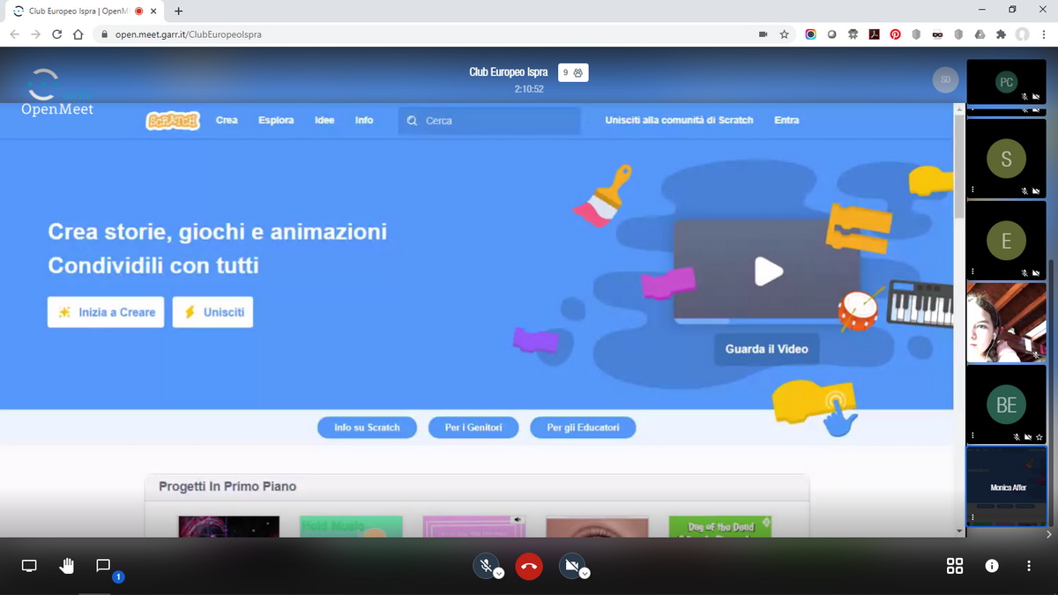The height and width of the screenshot is (595, 1058).
Task: Open camera options arrow
Action: click(x=585, y=573)
